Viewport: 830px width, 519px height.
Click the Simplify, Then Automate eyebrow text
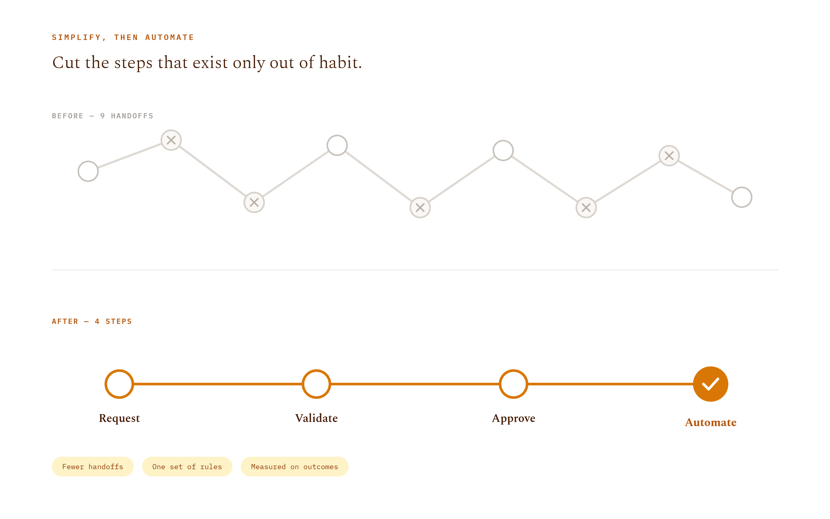point(123,37)
